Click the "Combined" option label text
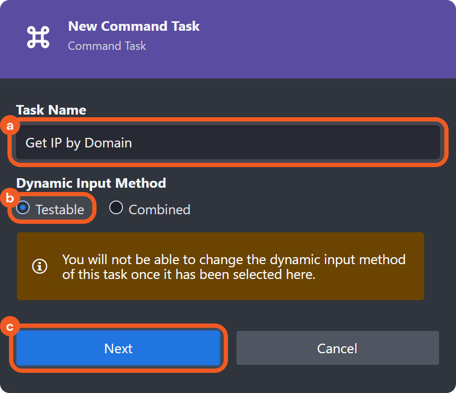 [x=159, y=209]
